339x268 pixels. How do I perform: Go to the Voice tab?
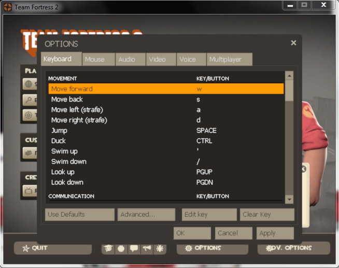point(191,59)
